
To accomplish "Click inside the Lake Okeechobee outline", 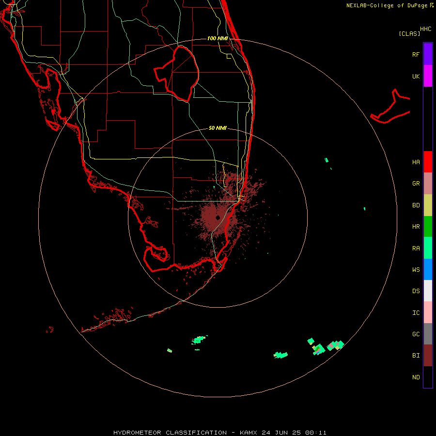I will [x=181, y=74].
